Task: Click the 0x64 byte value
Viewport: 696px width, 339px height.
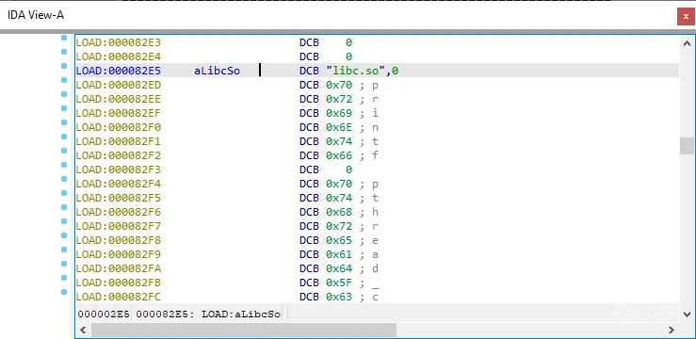Action: 339,268
